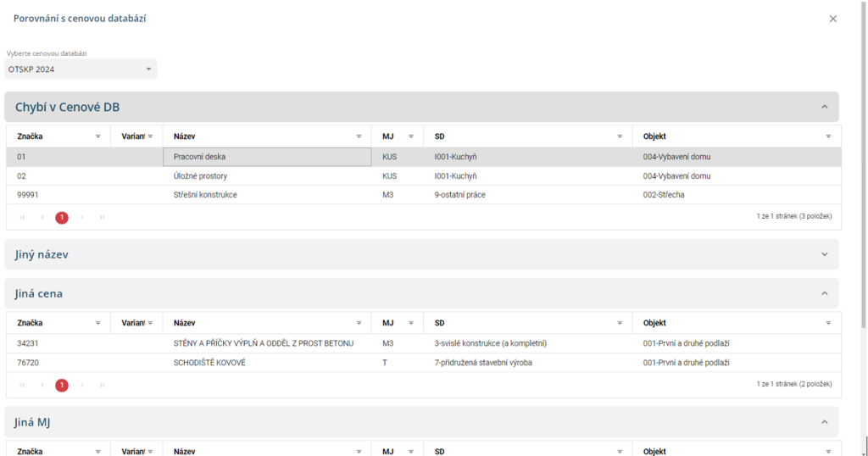868x456 pixels.
Task: Go to last page in Chybí v Cenové DB pager
Action: point(102,218)
